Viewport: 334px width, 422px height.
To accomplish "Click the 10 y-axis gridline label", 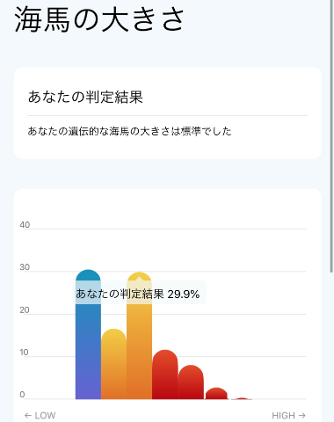I will [x=25, y=353].
